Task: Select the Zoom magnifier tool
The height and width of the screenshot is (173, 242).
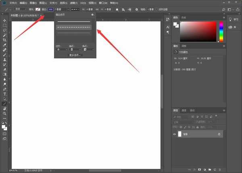Action: [x=5, y=114]
